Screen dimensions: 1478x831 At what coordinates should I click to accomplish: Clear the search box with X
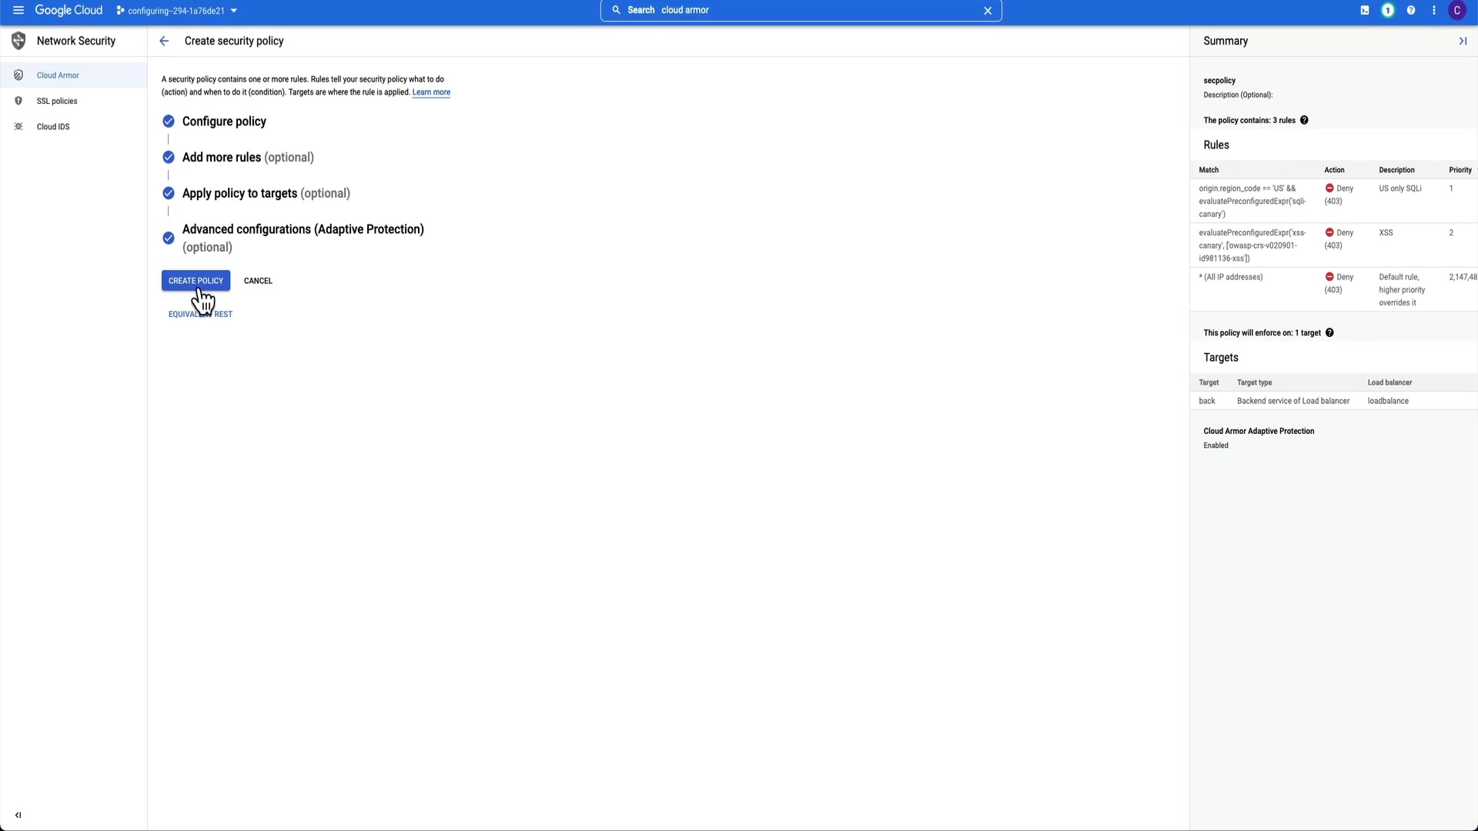988,10
